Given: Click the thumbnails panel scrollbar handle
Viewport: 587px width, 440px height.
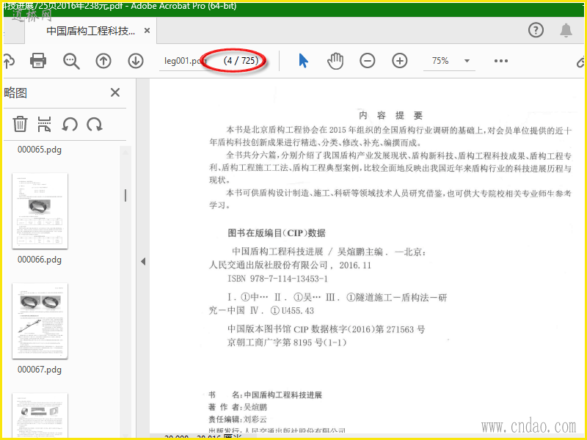Looking at the screenshot, I should (x=125, y=195).
